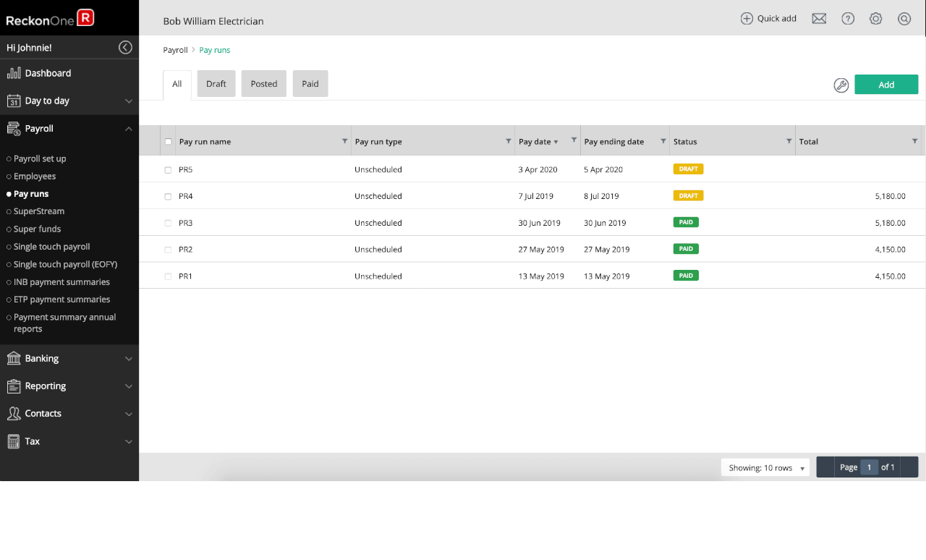The width and height of the screenshot is (926, 560).
Task: Open messages via the envelope icon
Action: tap(819, 19)
